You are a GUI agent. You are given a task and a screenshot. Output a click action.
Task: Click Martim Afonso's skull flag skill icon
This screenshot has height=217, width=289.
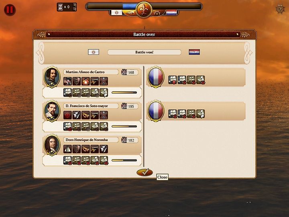click(x=104, y=81)
